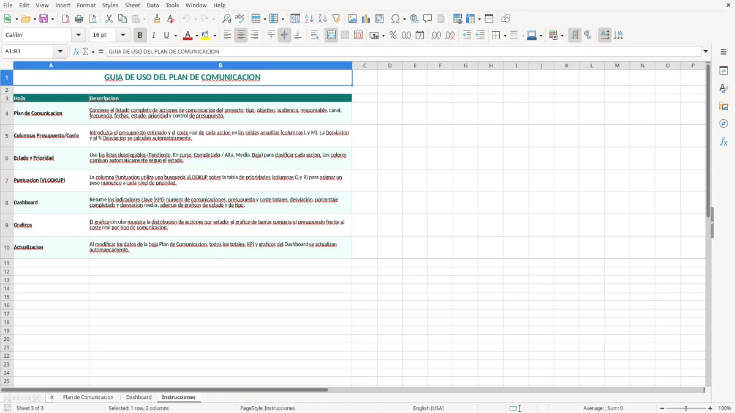Insert a pivot table
Screen dimensions: 735x413
[380, 19]
